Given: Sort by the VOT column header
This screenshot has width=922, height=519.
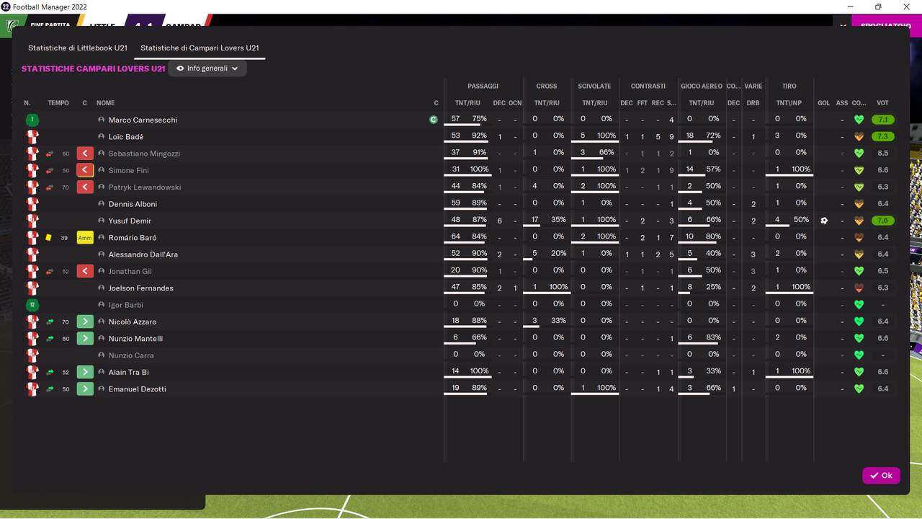Looking at the screenshot, I should [882, 103].
